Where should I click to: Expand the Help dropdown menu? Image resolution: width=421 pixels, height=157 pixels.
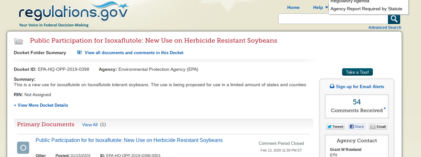[320, 7]
